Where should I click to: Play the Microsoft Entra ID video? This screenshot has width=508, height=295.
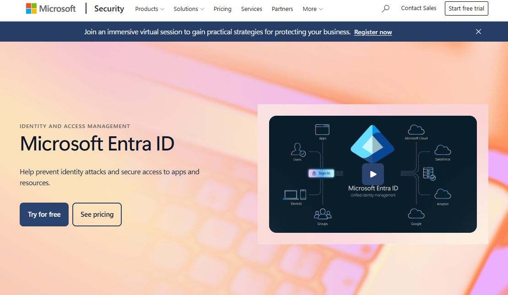point(373,174)
